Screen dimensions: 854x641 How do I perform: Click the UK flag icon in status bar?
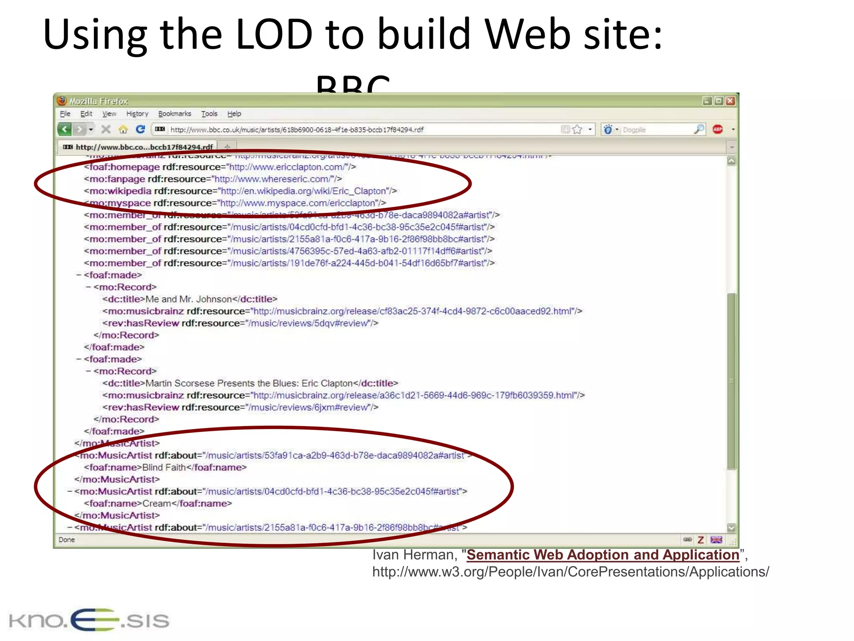[716, 540]
